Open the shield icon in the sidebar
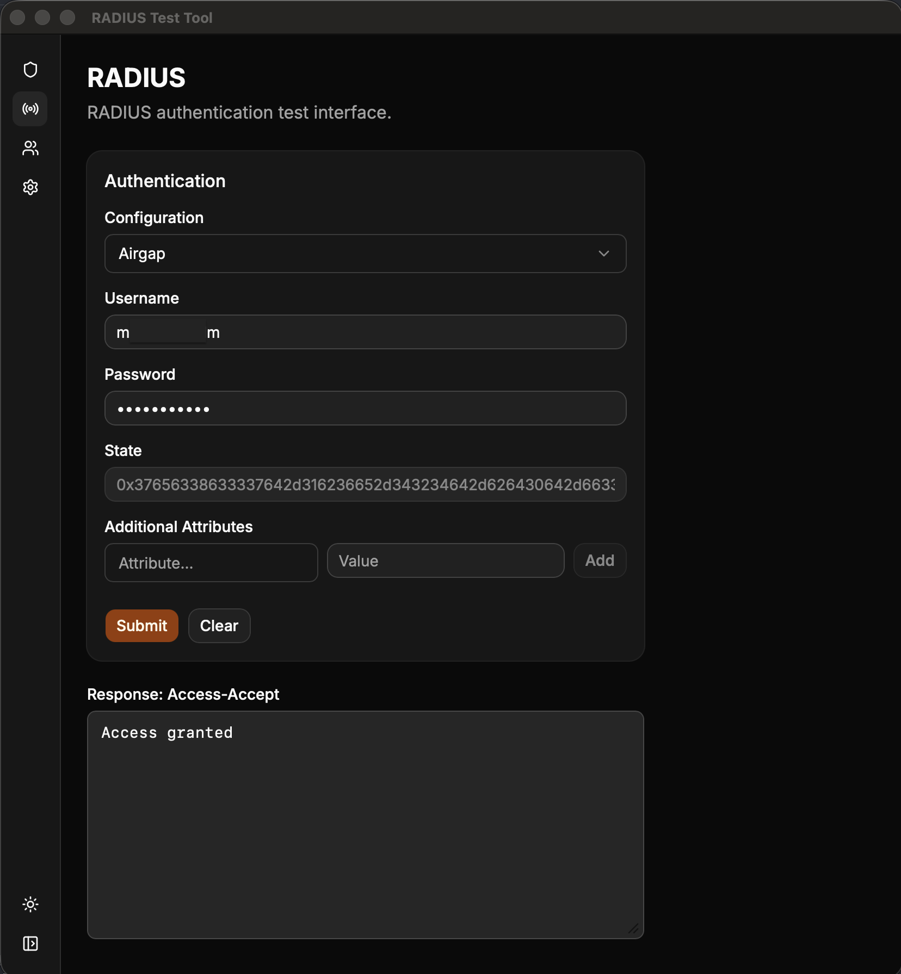Viewport: 901px width, 974px height. pyautogui.click(x=30, y=70)
